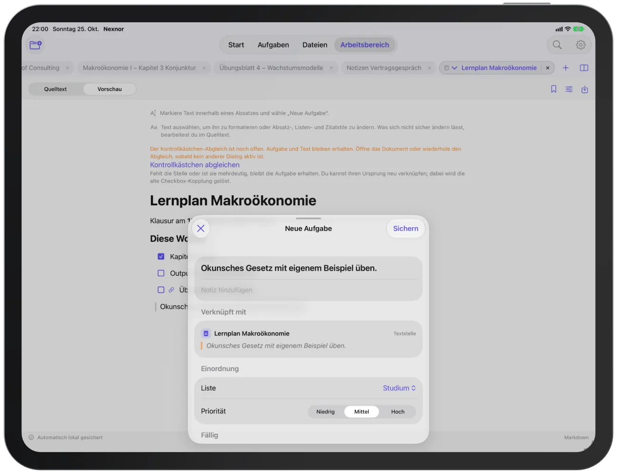Switch to Quelltext view

[56, 89]
